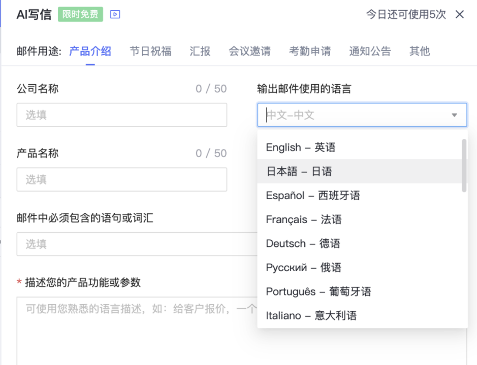
Task: Select Français – 法语 option
Action: coord(303,220)
